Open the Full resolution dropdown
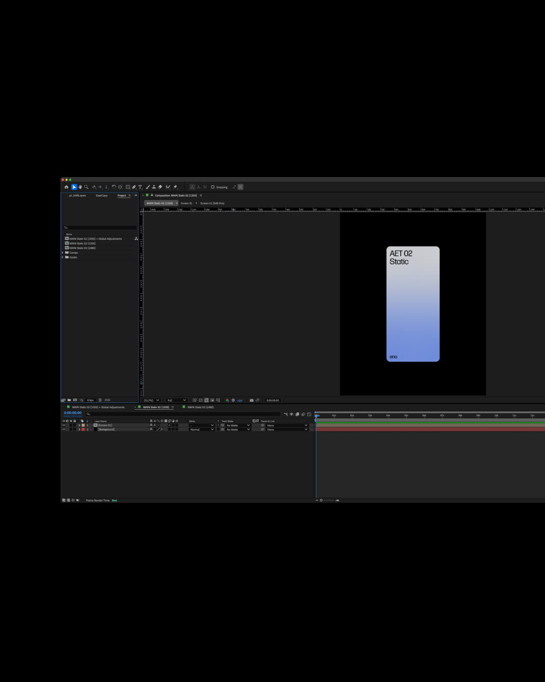This screenshot has width=545, height=682. point(177,400)
